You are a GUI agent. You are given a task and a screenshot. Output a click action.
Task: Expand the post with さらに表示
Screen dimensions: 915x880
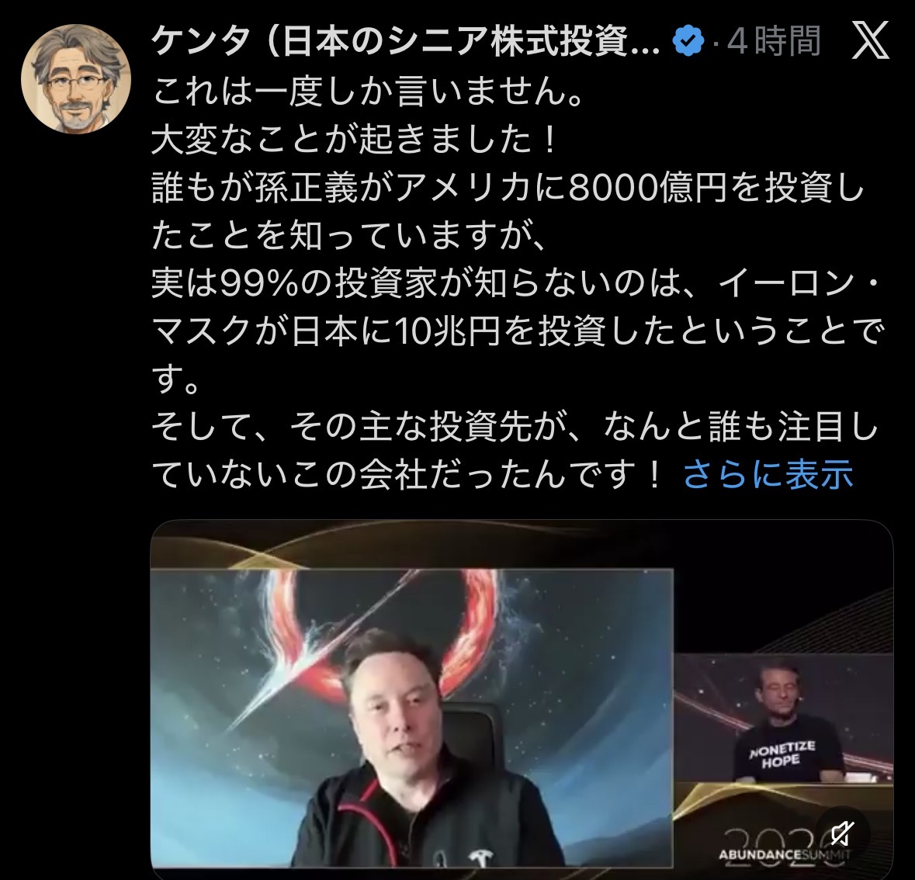tap(768, 474)
